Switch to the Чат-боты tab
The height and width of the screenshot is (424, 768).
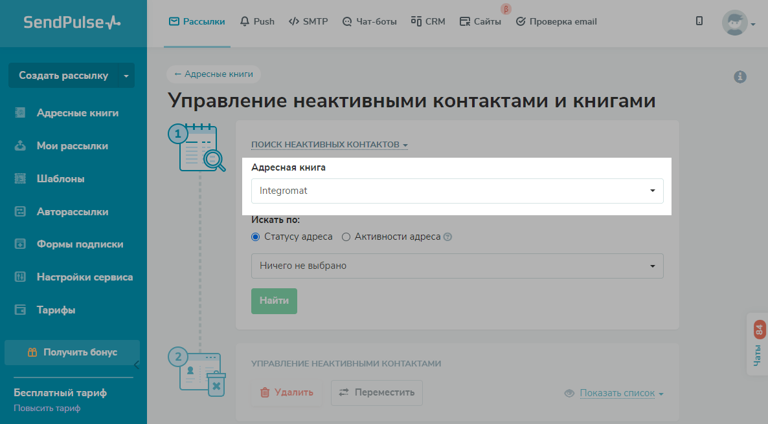[370, 21]
